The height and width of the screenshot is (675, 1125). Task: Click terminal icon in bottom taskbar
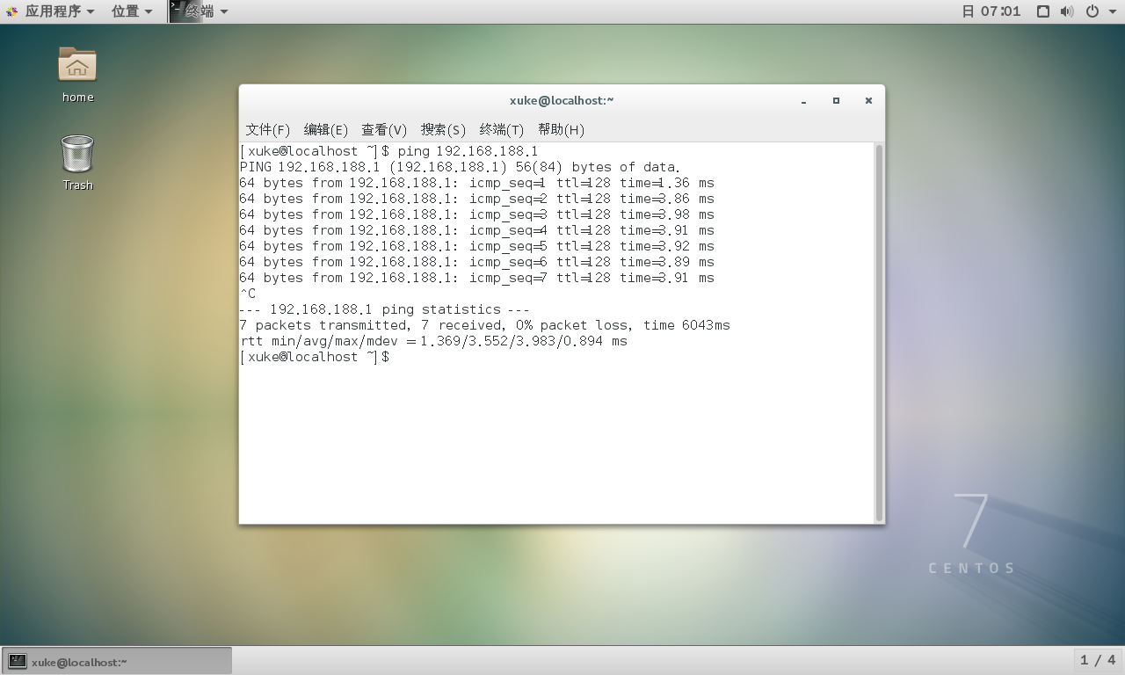pos(17,661)
